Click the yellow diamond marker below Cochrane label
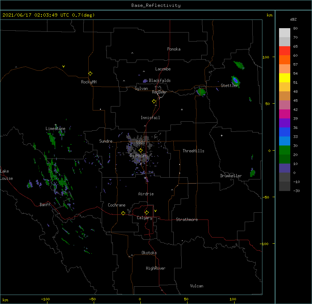Screen dimensions: 312x304 123,213
